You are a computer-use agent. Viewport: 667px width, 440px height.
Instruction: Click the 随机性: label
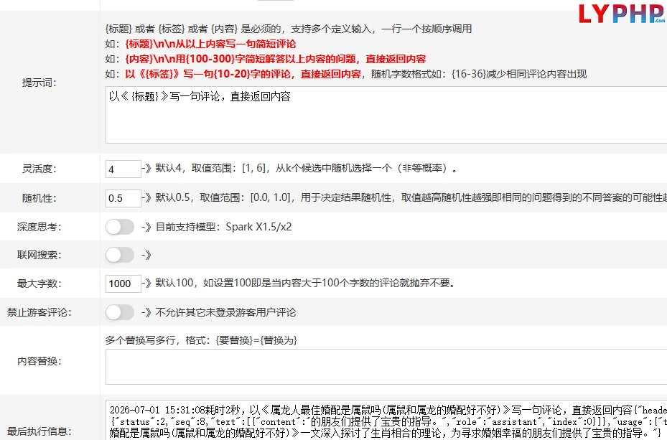click(x=39, y=198)
